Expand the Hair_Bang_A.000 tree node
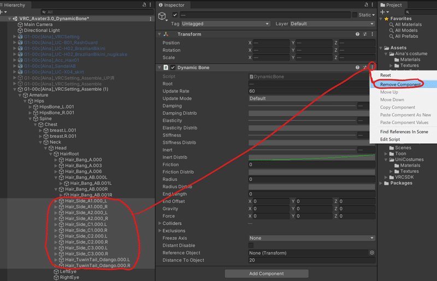Image resolution: width=437 pixels, height=281 pixels. click(x=56, y=160)
